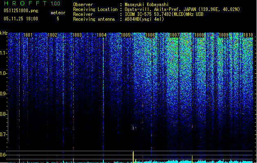Screen dimensions: 257x163
Task: Click the 1803 time marker
Action: (77, 35)
